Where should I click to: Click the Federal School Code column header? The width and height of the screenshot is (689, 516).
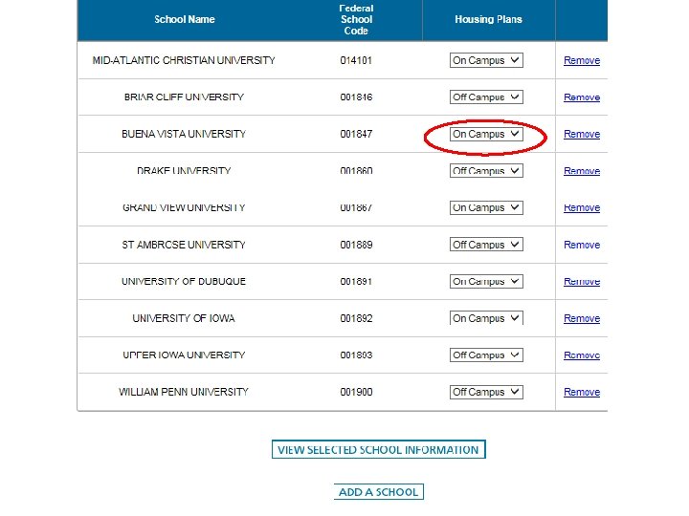[356, 19]
